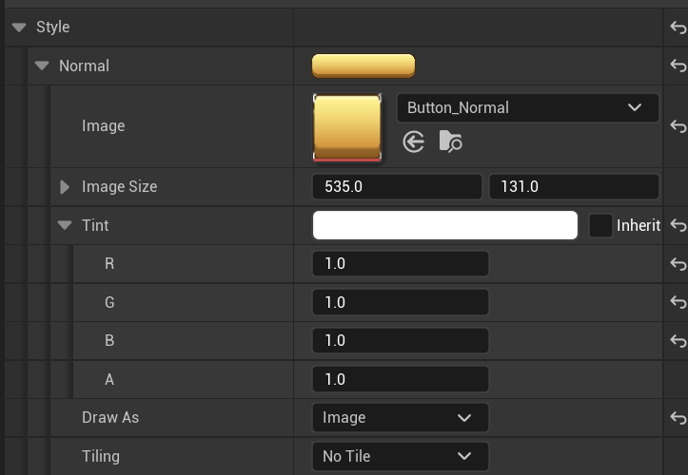Collapse the Style section
The height and width of the screenshot is (475, 688).
pyautogui.click(x=19, y=28)
